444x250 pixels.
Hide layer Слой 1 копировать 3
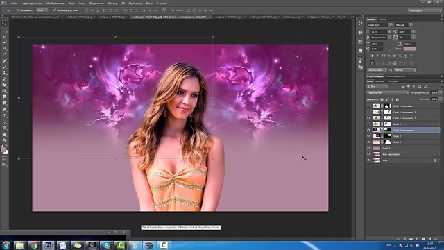pyautogui.click(x=368, y=118)
